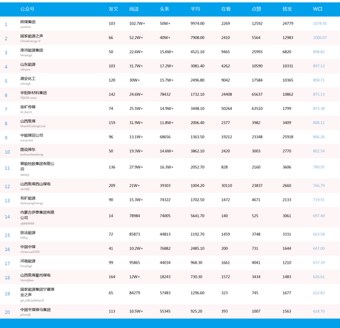This screenshot has height=328, width=340.
Task: Open the WCI score 894.71 link
Action: click(x=319, y=80)
